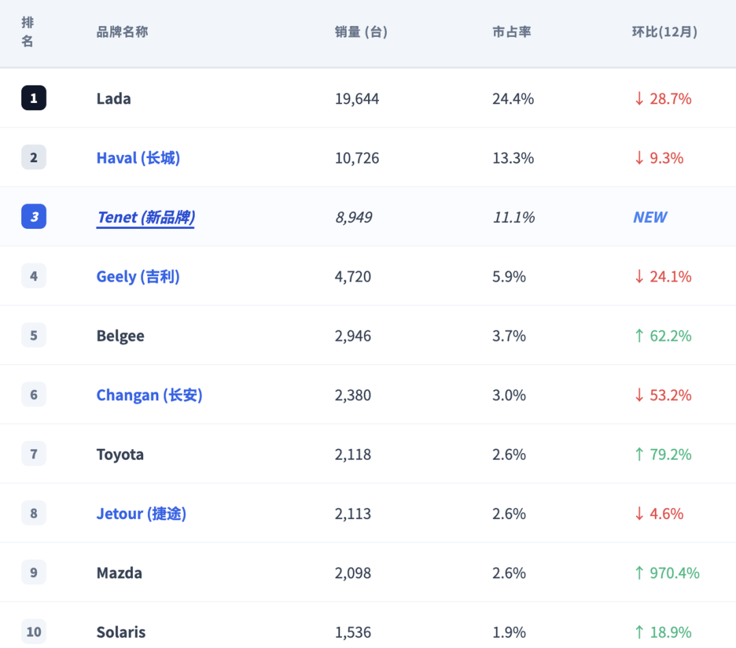Open the Tenet (新品牌) link
The image size is (736, 648).
146,217
